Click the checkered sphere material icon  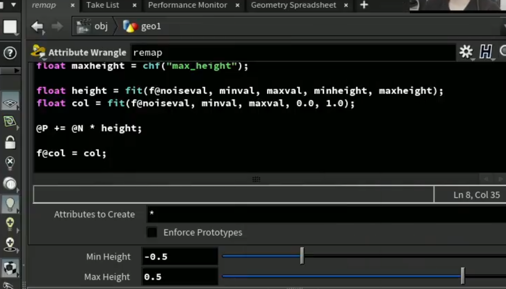point(10,268)
